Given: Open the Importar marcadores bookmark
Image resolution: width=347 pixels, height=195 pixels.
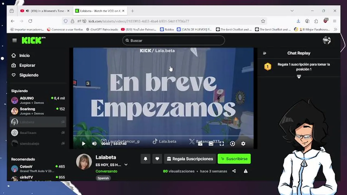Looking at the screenshot, I should [27, 29].
